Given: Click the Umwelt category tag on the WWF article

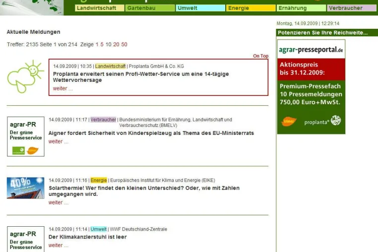Looking at the screenshot, I should tap(98, 229).
